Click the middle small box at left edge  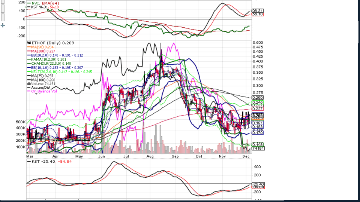(3, 10)
